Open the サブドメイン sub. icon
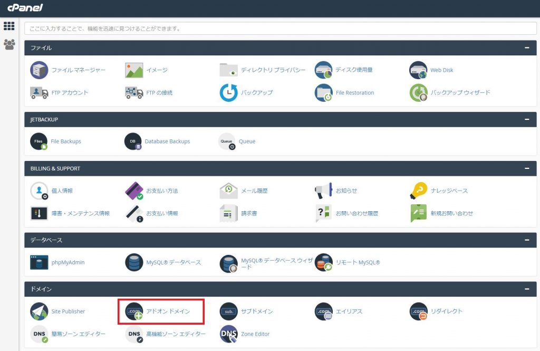The height and width of the screenshot is (351, 540). [229, 311]
